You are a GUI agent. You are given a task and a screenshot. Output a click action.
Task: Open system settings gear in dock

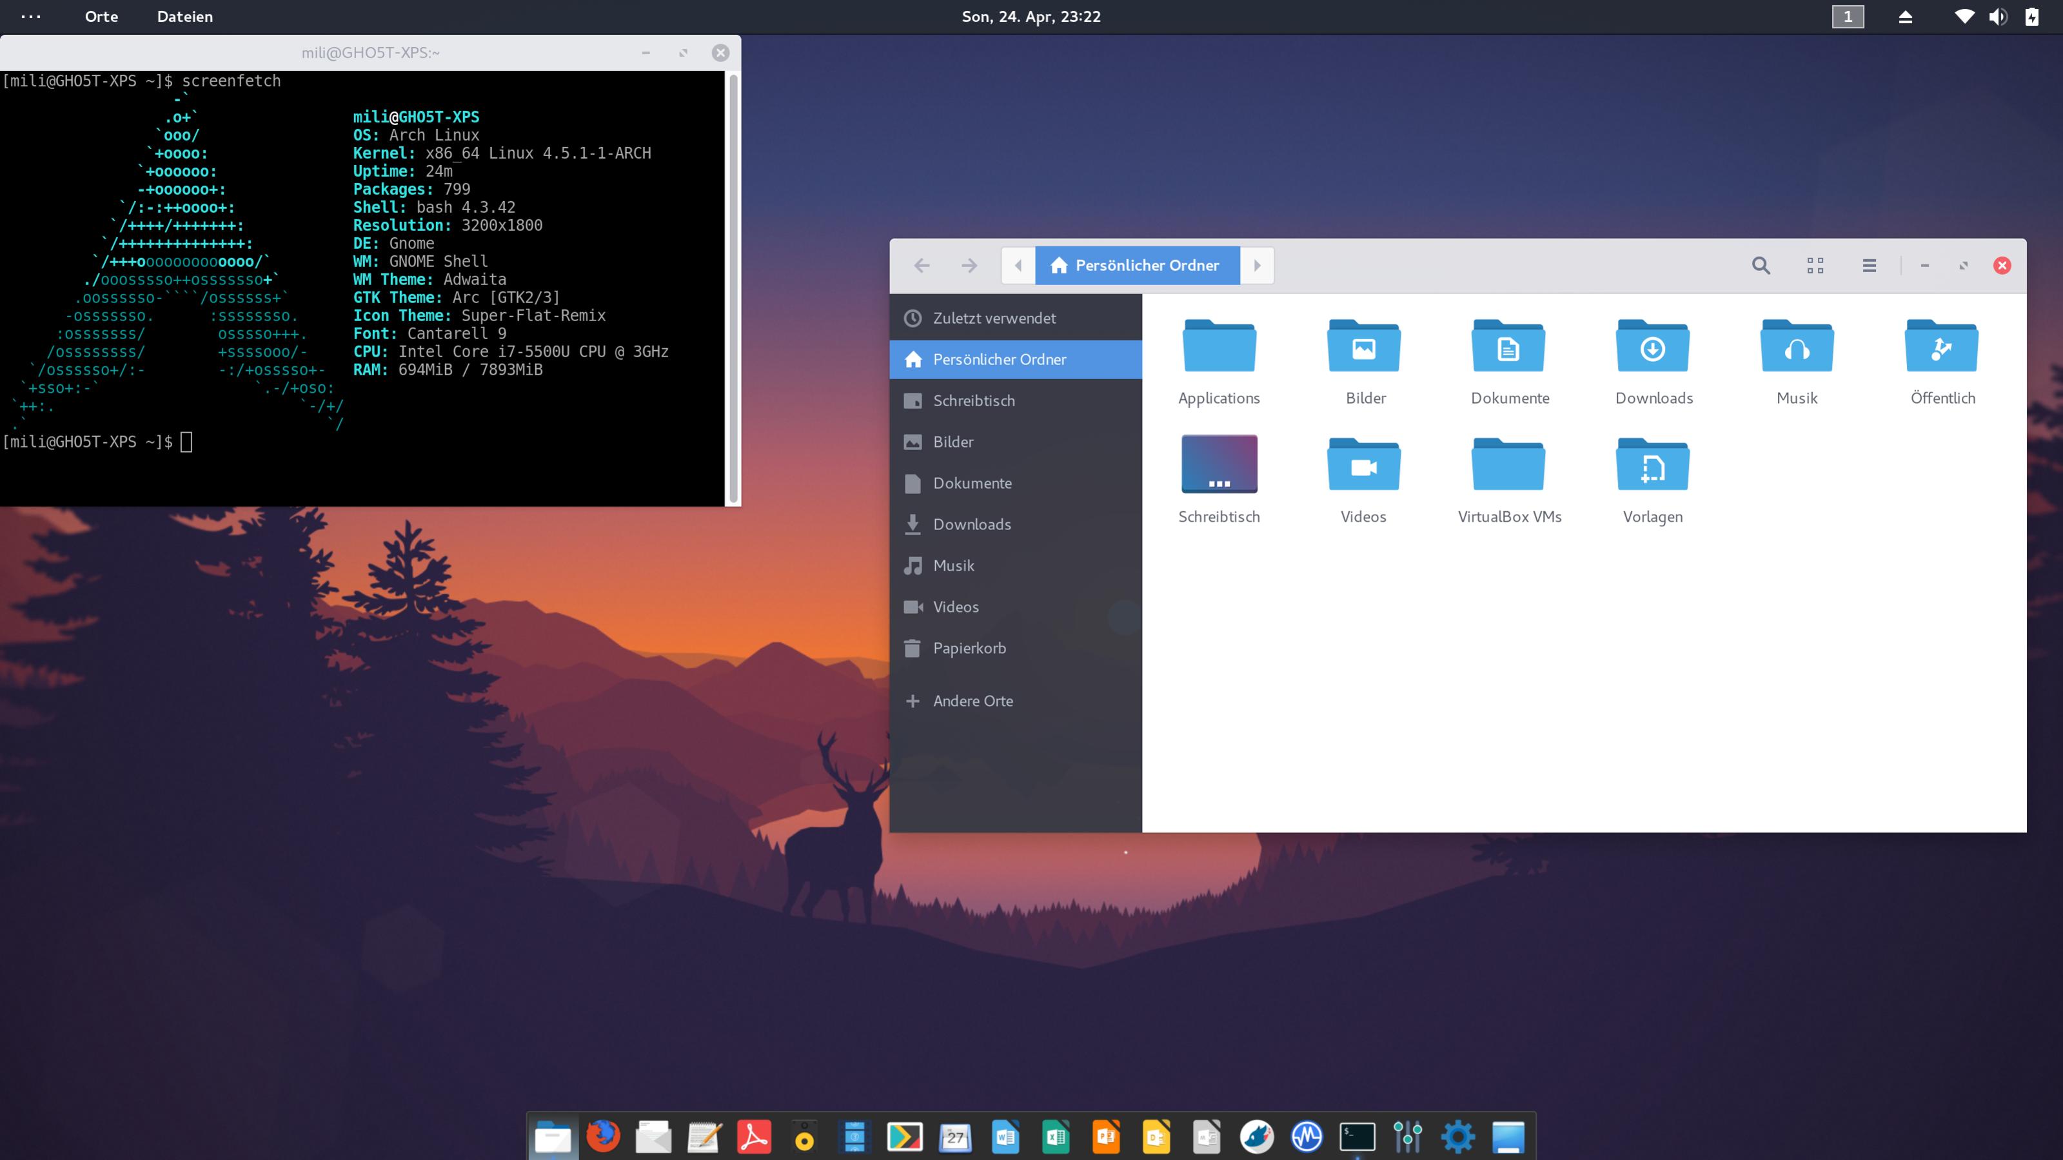pyautogui.click(x=1457, y=1136)
